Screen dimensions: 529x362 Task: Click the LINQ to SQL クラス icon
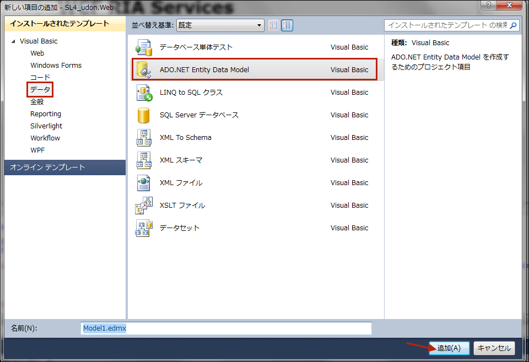(x=144, y=93)
